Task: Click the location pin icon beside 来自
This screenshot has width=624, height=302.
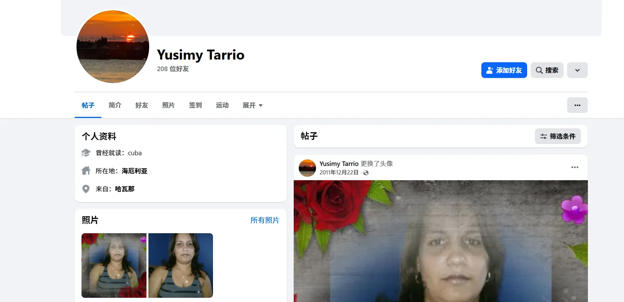Action: [86, 189]
